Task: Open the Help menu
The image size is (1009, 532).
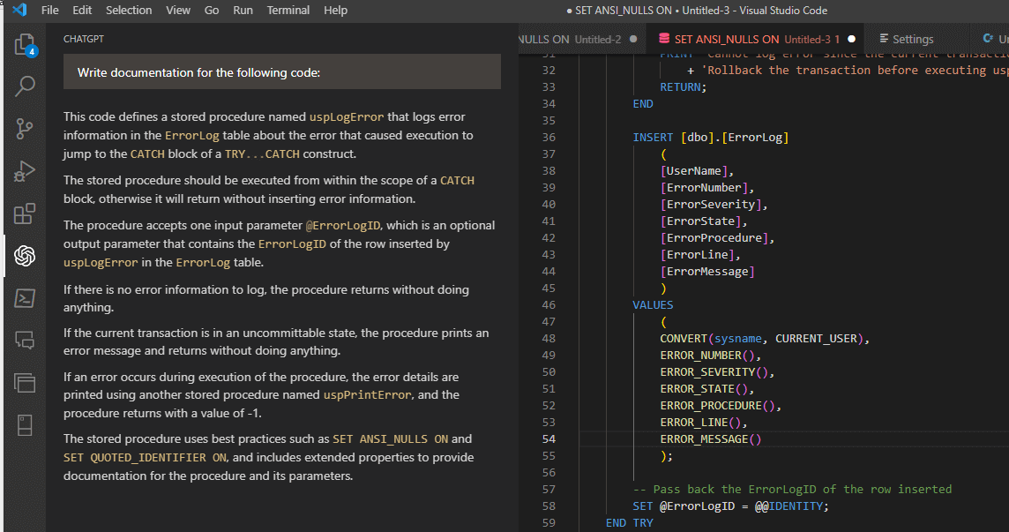Action: [x=335, y=10]
